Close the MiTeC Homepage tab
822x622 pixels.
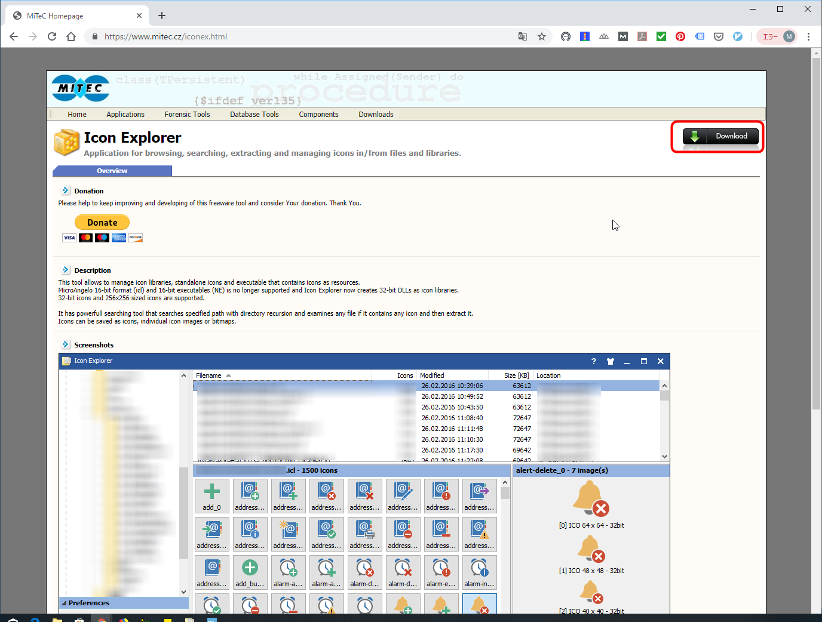click(139, 16)
